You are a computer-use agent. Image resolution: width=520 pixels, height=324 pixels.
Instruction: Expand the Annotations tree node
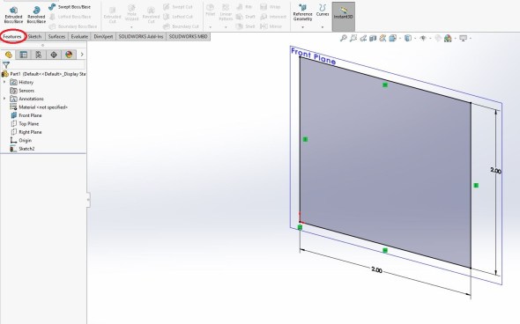(x=4, y=99)
